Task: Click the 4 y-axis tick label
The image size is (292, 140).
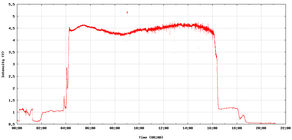Action: 13,40
